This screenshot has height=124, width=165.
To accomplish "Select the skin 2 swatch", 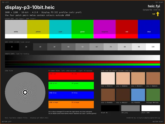I will [x=123, y=78].
